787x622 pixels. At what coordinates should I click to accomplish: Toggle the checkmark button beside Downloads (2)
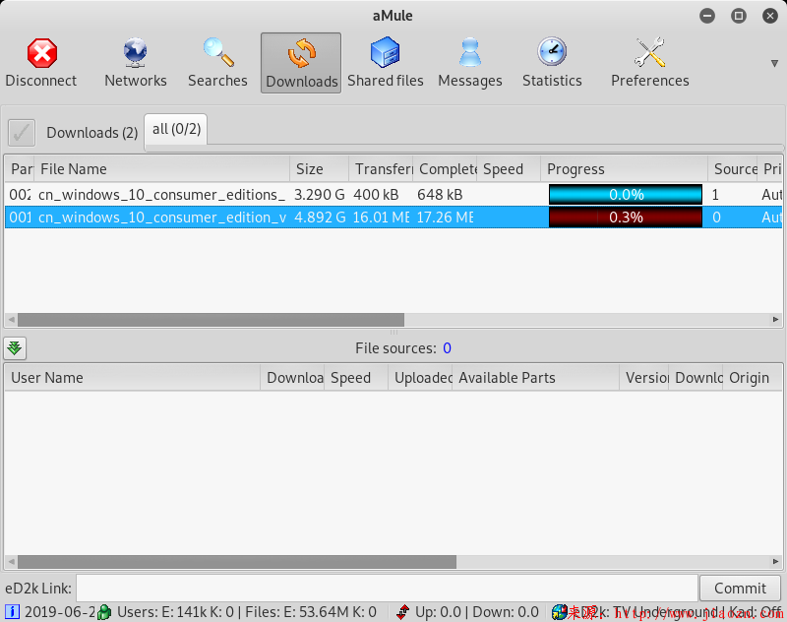click(22, 132)
